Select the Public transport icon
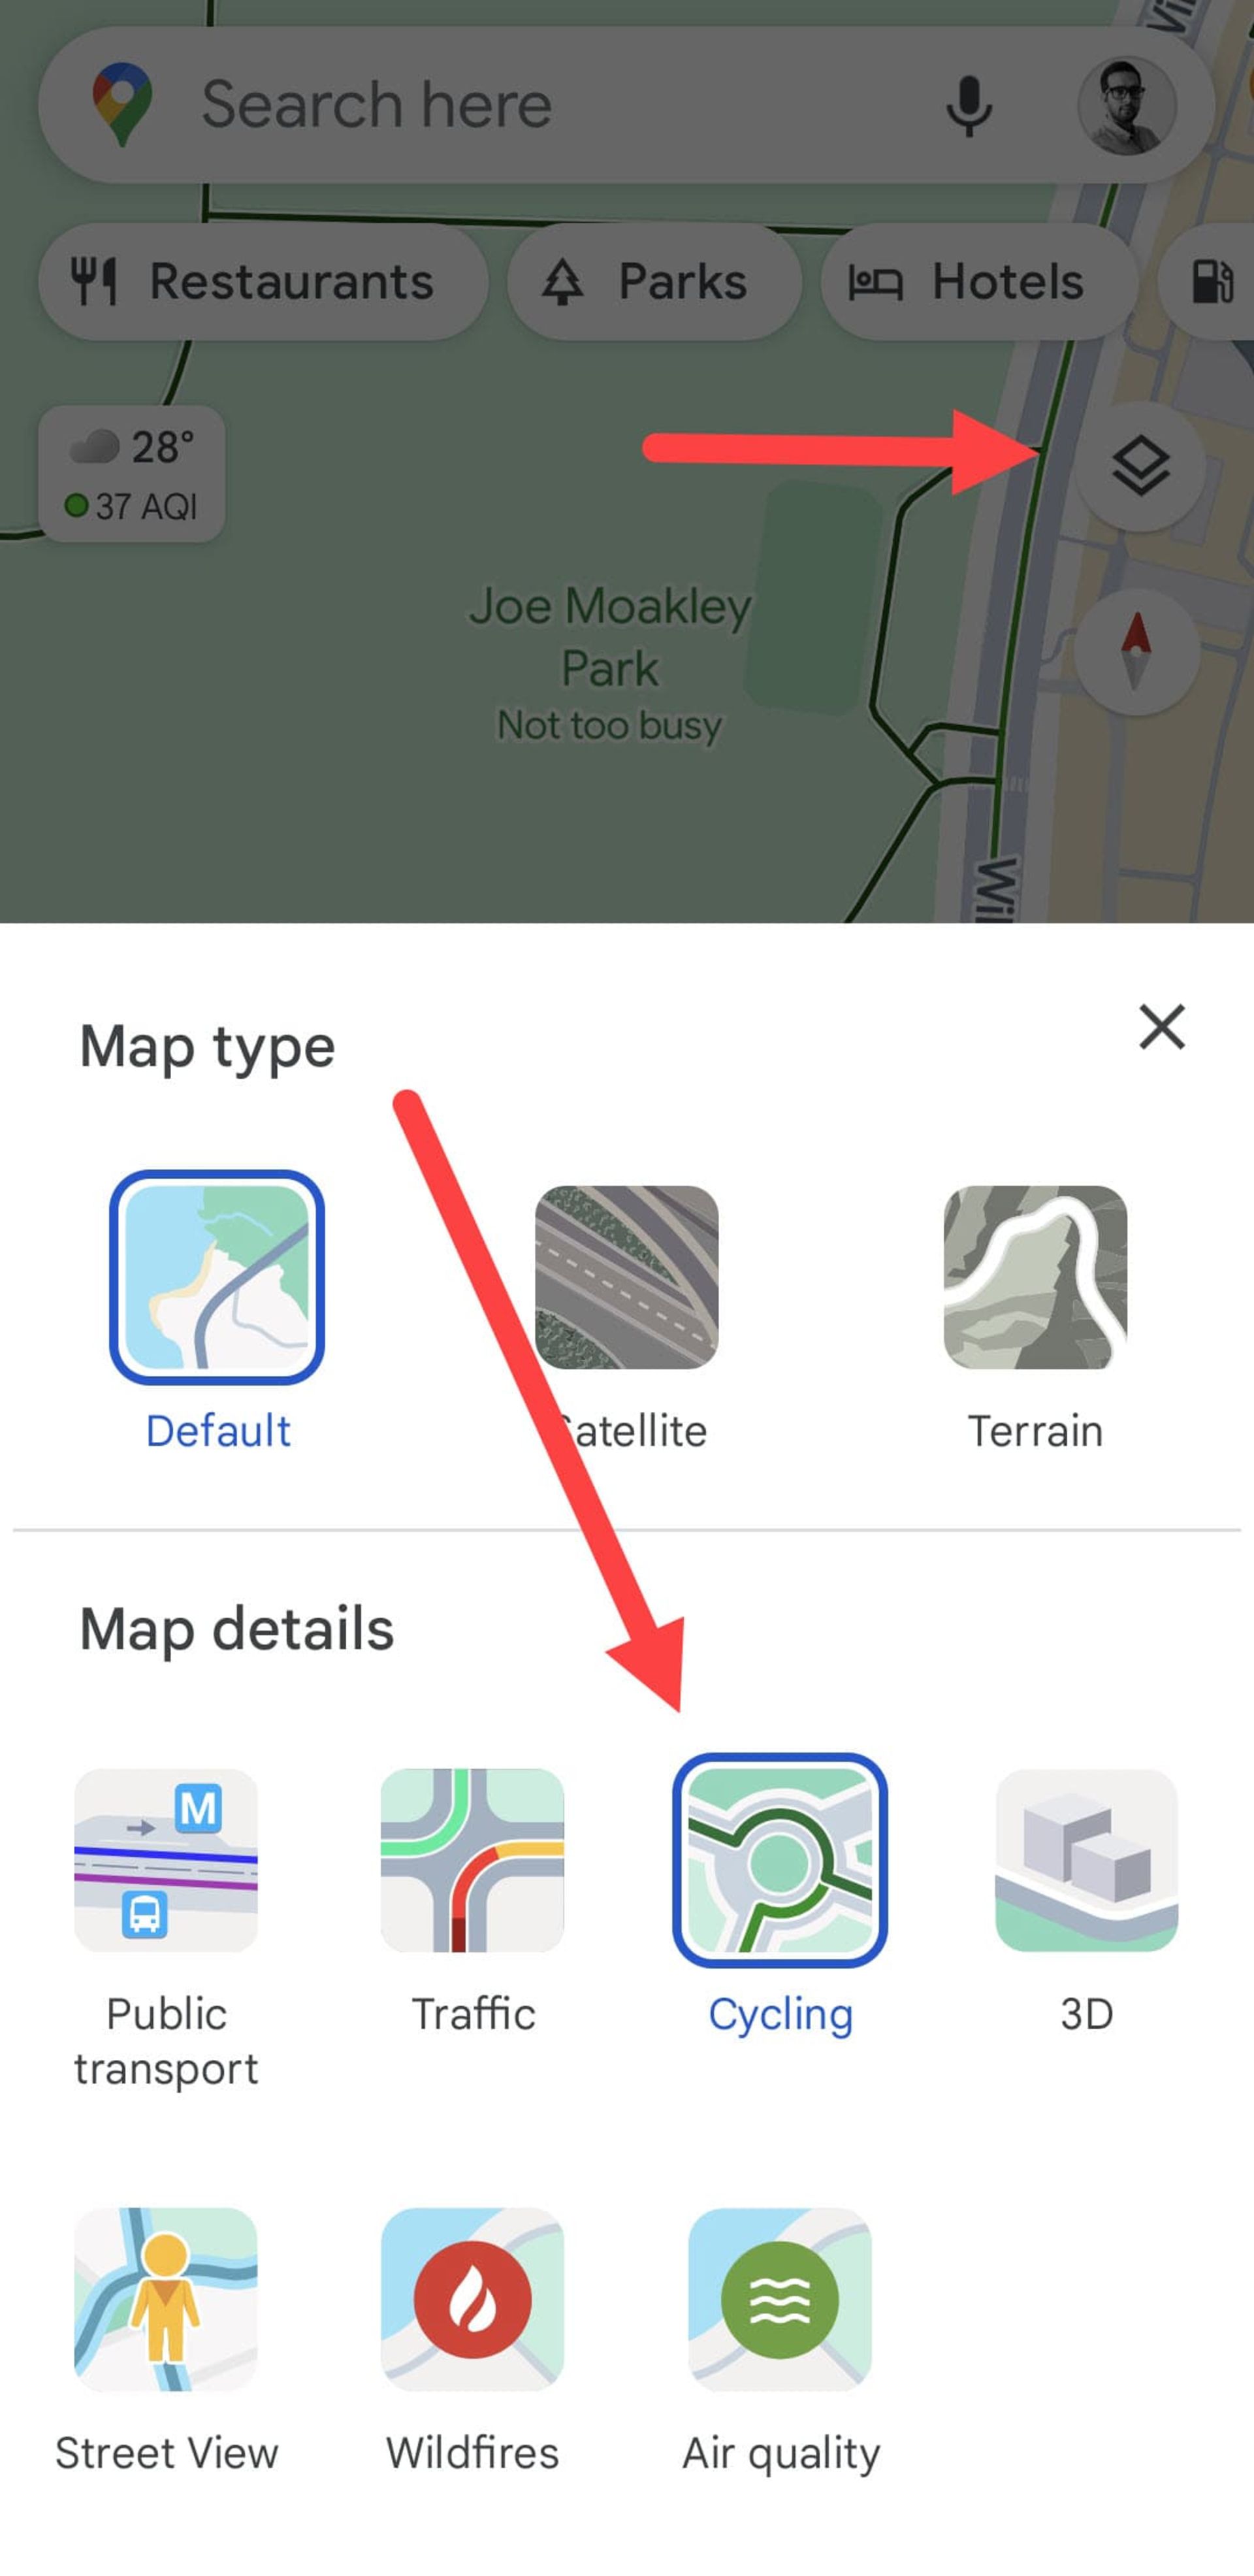1254x2576 pixels. pyautogui.click(x=166, y=1858)
